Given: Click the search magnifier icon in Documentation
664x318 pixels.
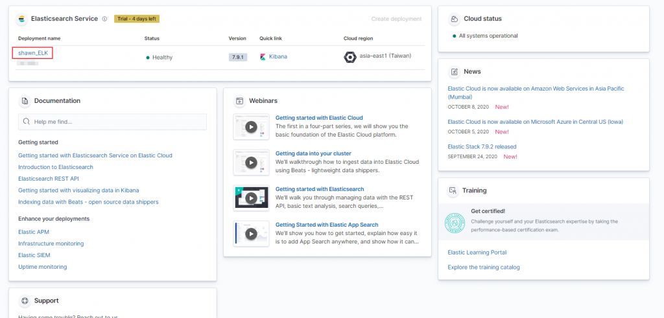Looking at the screenshot, I should [x=26, y=122].
